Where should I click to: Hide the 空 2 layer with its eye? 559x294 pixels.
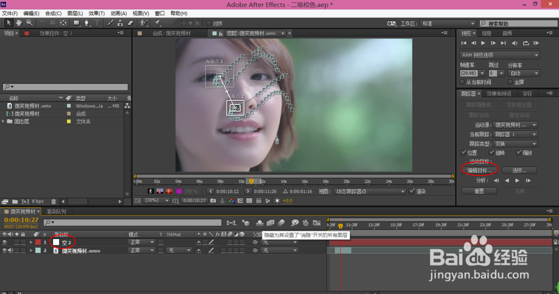click(4, 243)
